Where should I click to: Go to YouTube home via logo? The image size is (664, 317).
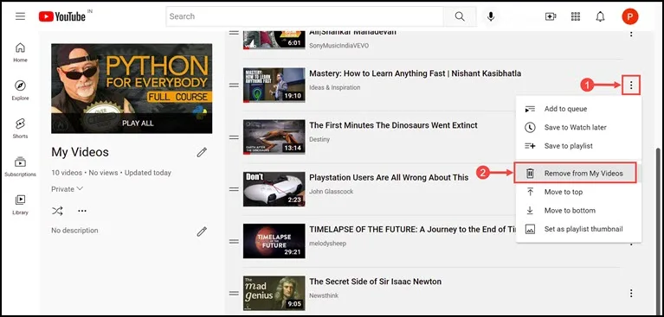click(x=62, y=16)
